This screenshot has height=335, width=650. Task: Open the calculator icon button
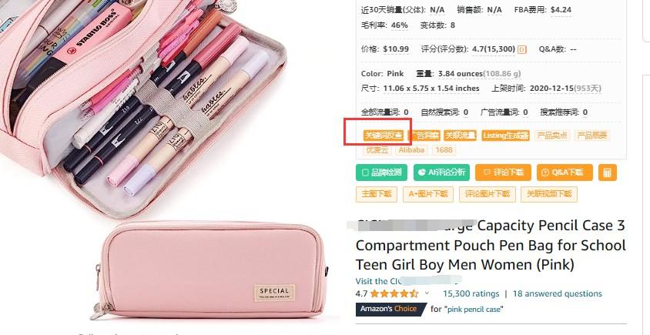click(608, 173)
